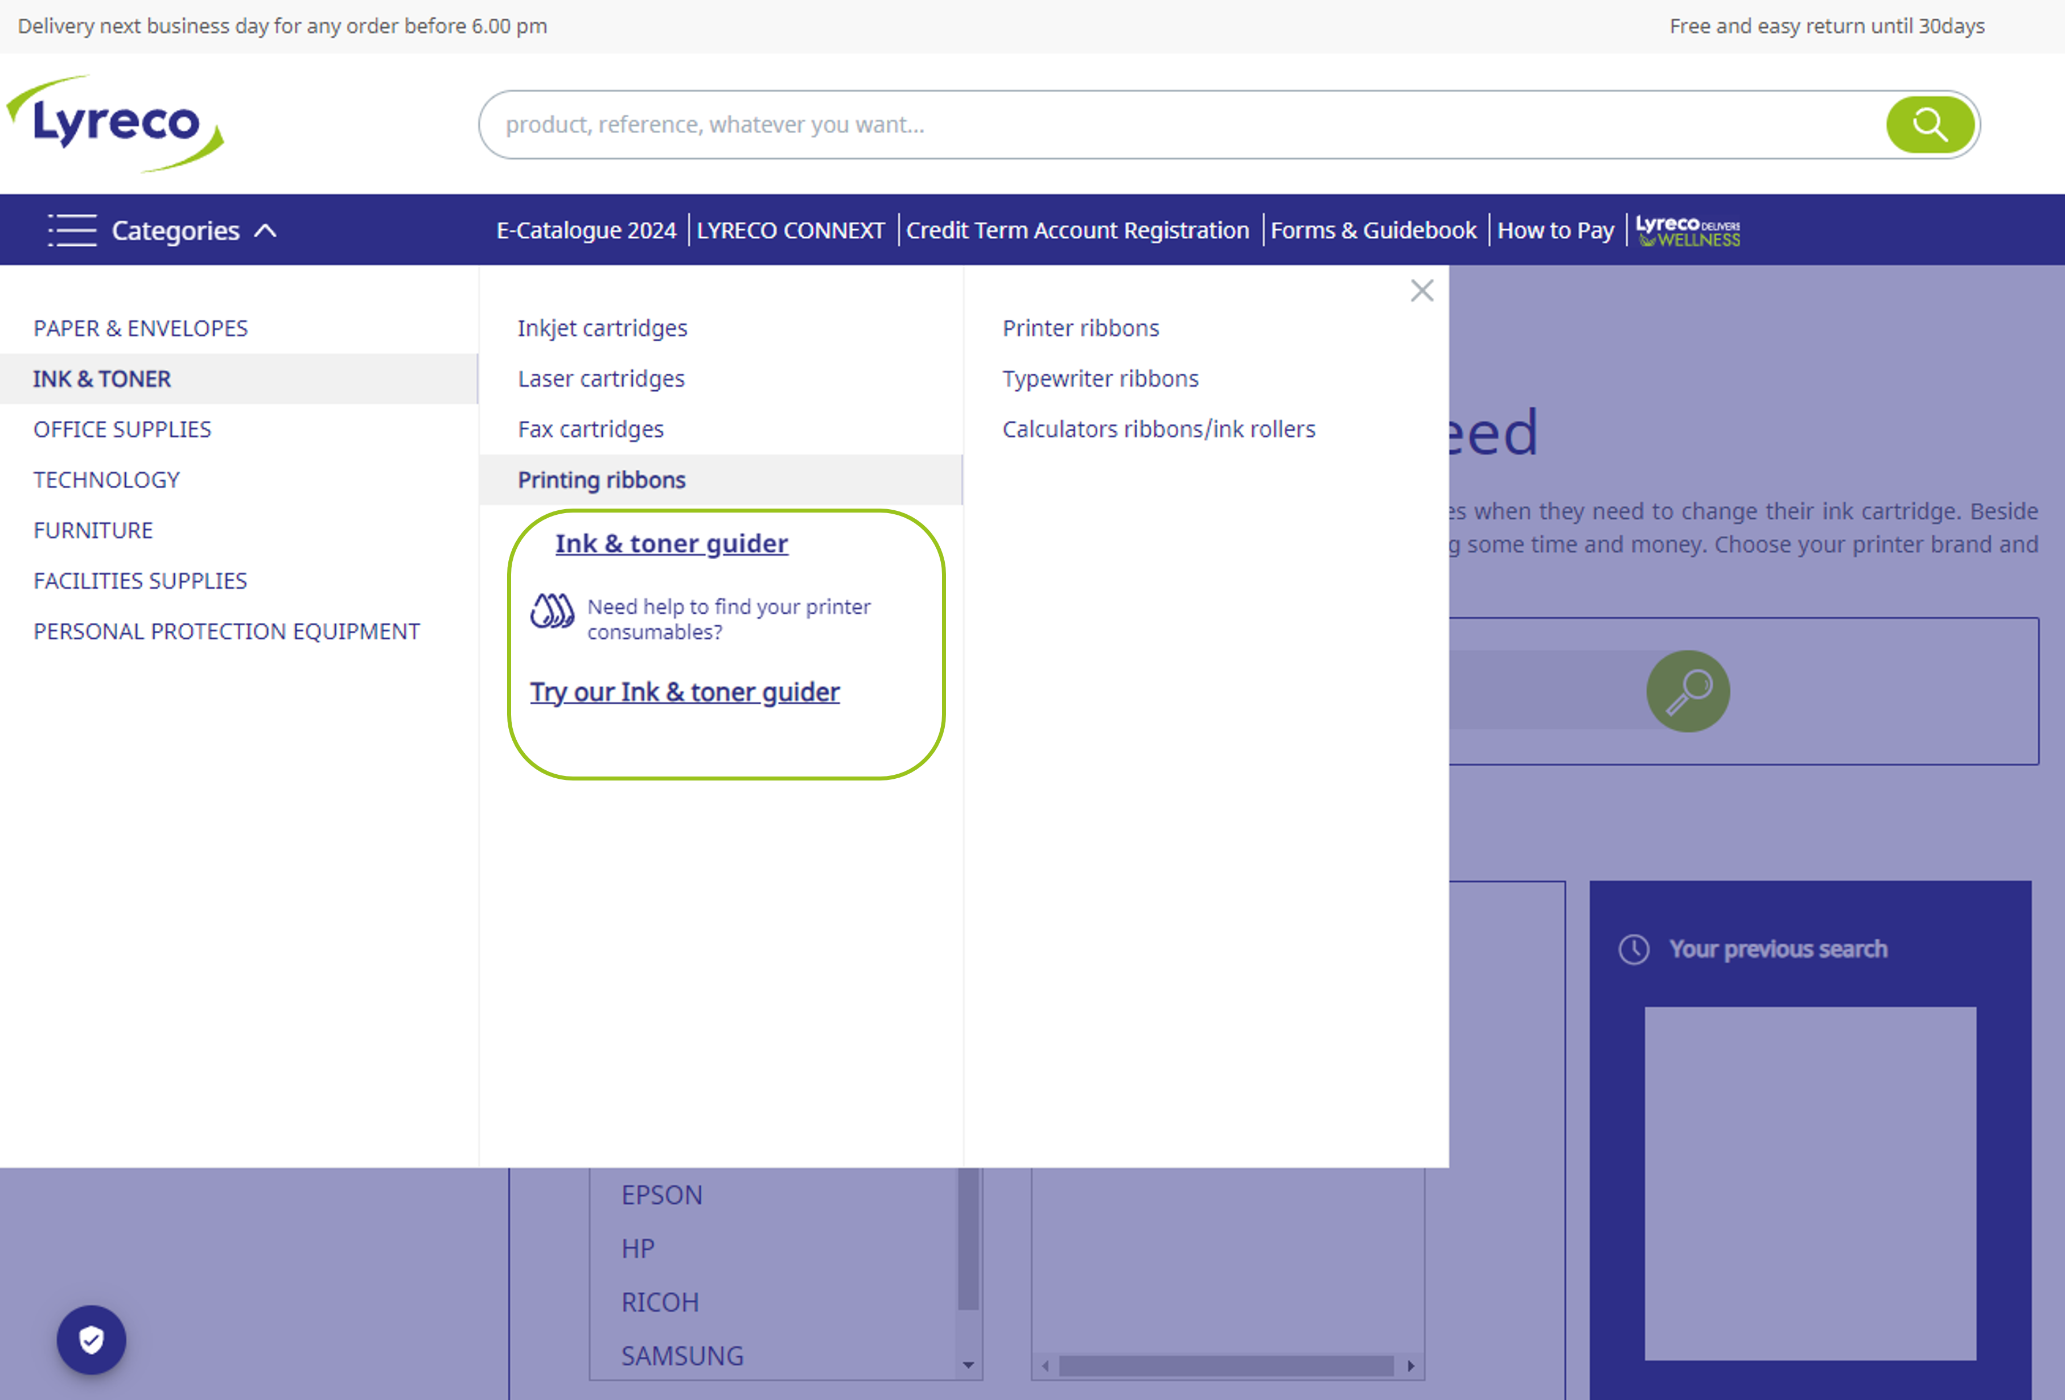
Task: Select TECHNOLOGY category
Action: click(106, 480)
